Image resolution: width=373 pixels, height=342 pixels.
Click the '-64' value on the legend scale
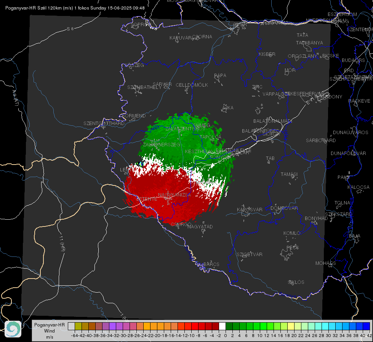[x=74, y=336]
